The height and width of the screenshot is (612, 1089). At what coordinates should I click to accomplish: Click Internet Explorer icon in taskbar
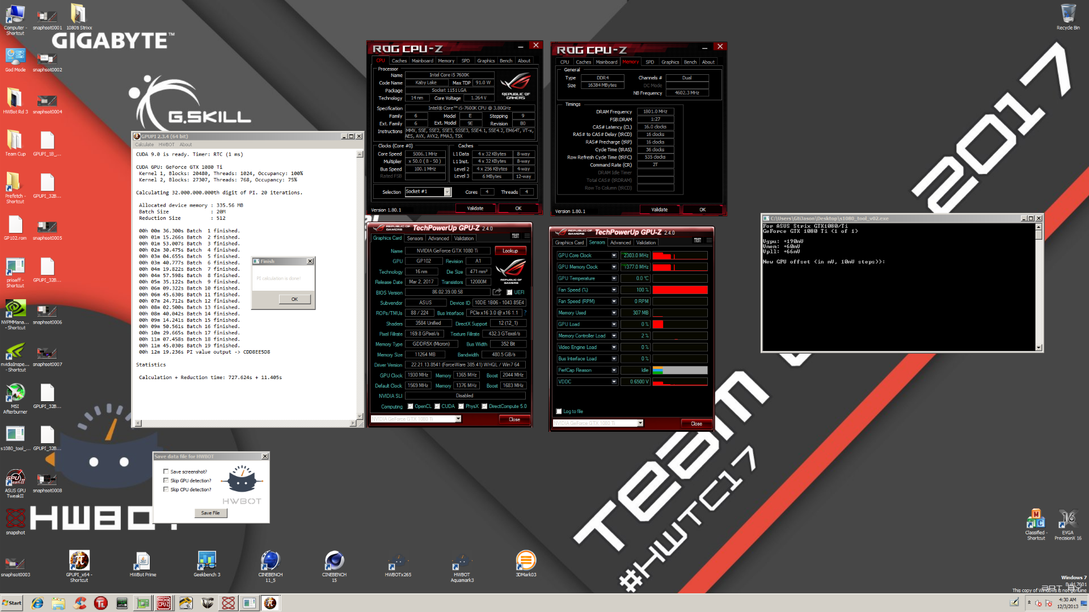click(x=37, y=603)
